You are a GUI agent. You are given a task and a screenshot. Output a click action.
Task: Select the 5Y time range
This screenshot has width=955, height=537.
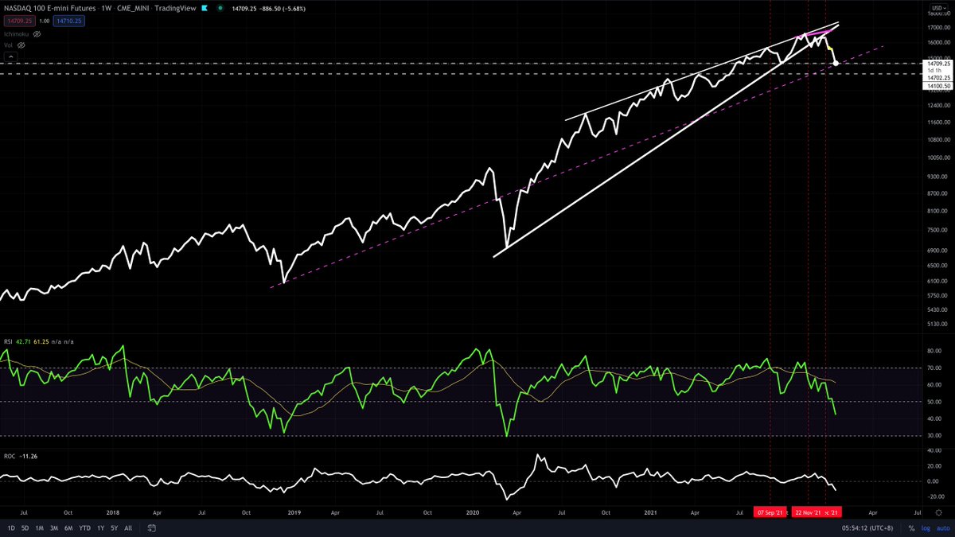tap(115, 528)
